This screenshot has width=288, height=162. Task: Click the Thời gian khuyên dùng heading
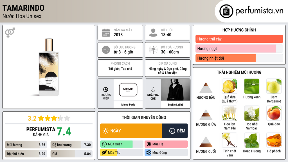[x=144, y=117]
